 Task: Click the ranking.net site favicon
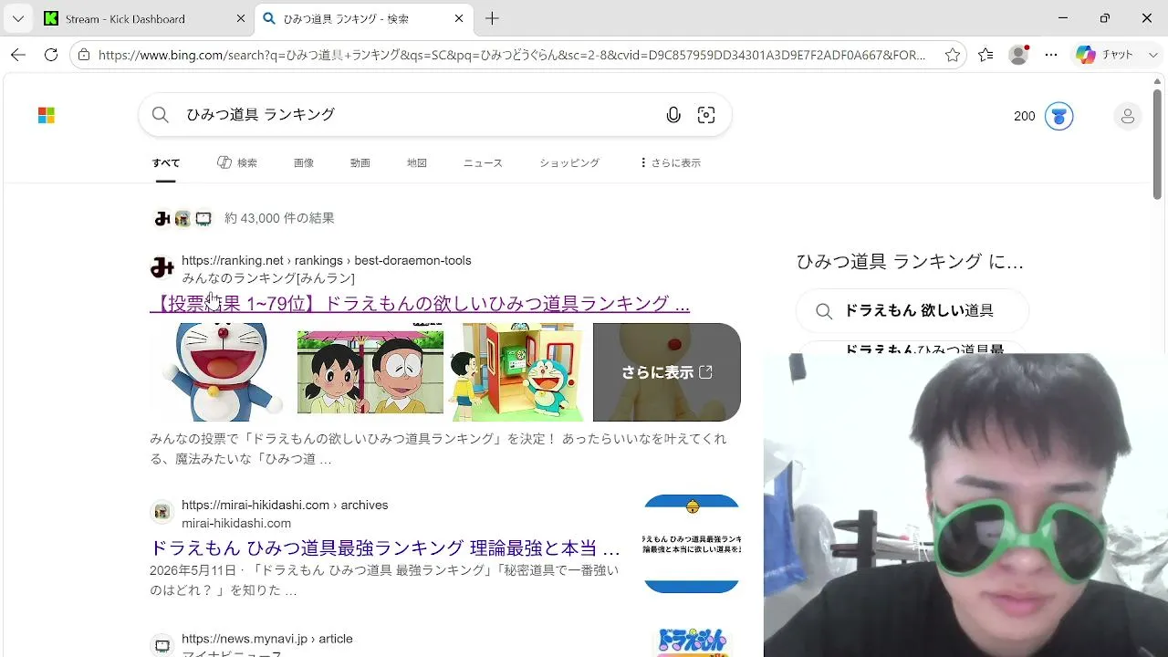[x=162, y=268]
